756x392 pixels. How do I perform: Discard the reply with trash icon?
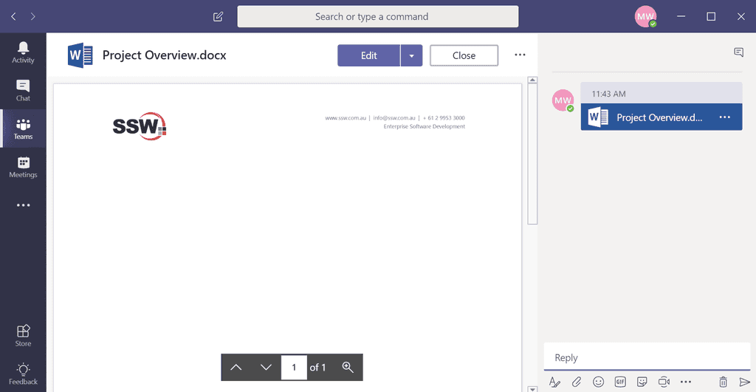[x=724, y=382]
